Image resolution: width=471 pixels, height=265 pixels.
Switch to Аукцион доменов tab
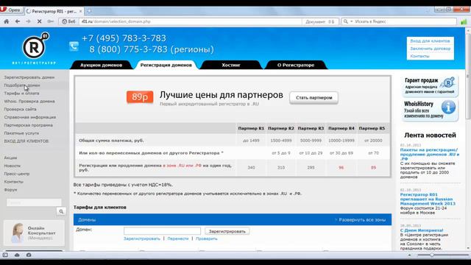tap(102, 65)
